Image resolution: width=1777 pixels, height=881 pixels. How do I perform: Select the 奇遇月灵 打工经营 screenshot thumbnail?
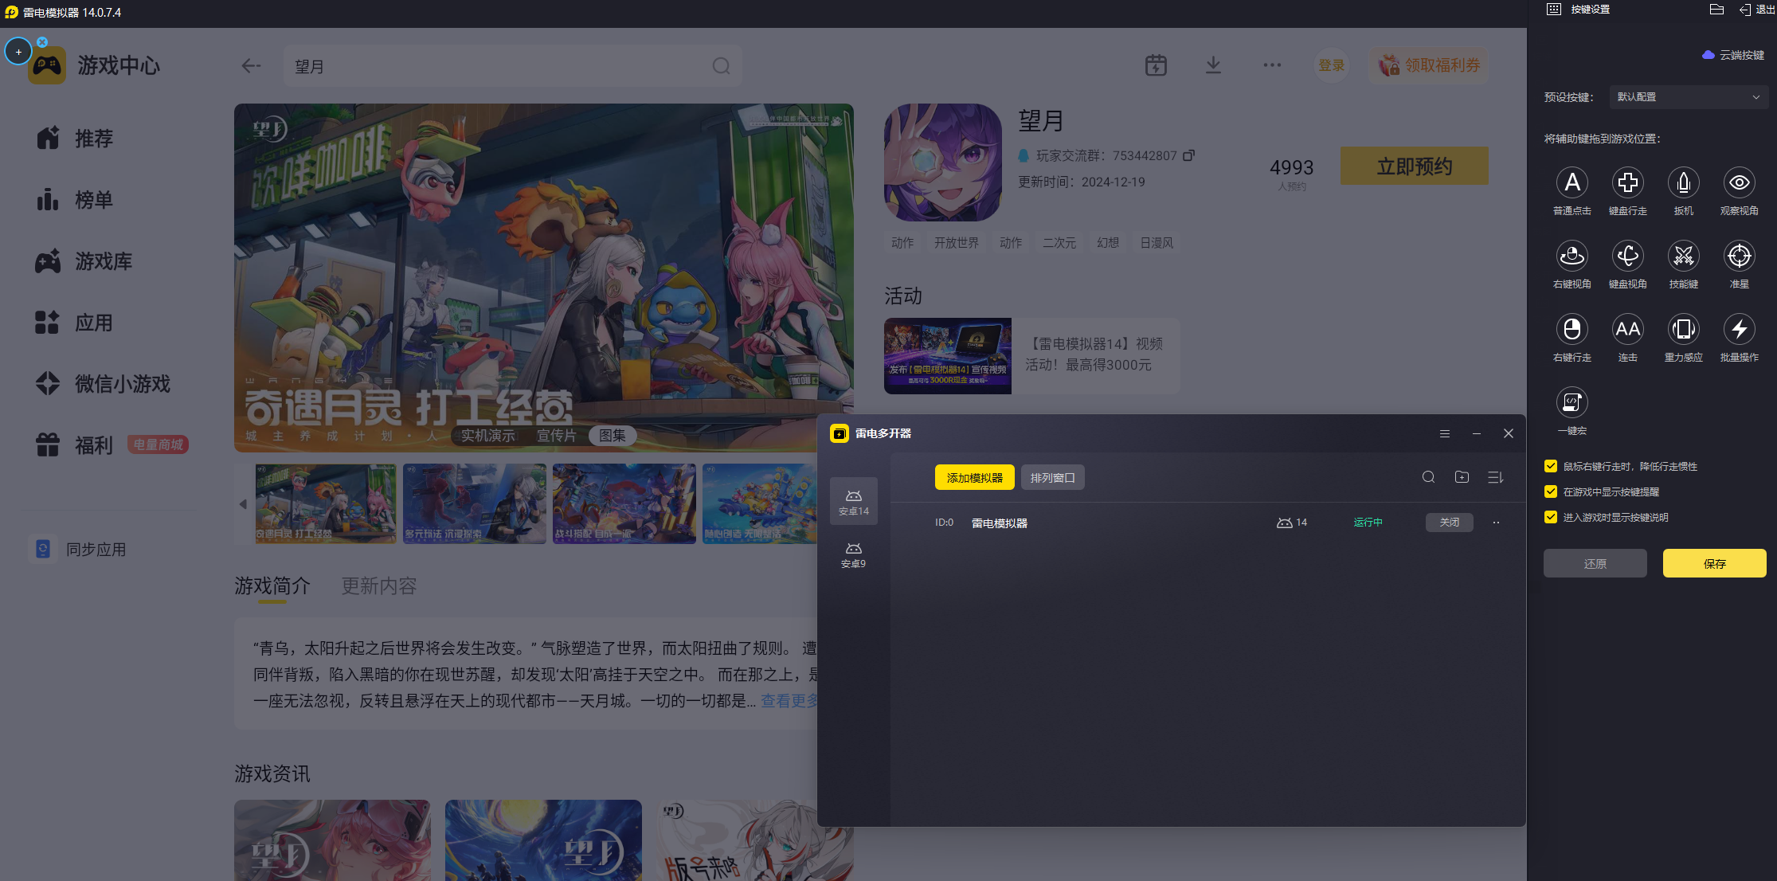326,504
